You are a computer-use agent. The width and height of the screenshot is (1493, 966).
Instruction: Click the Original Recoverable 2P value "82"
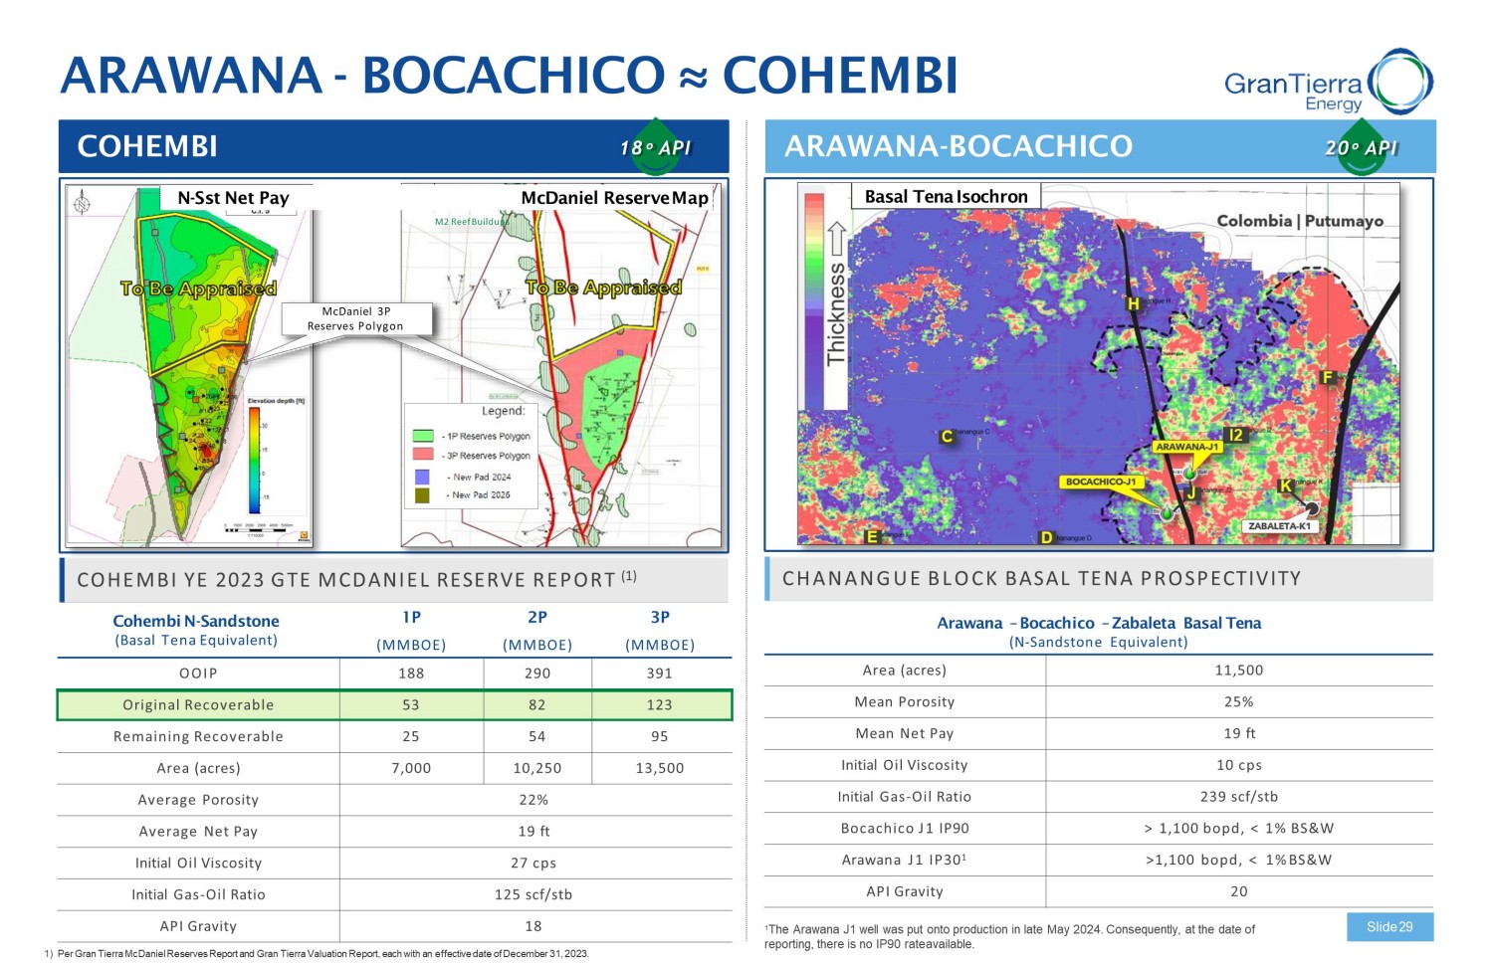[537, 704]
